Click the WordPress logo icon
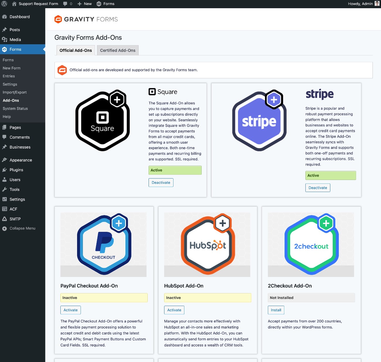Viewport: 381px width, 362px height. pyautogui.click(x=4, y=4)
